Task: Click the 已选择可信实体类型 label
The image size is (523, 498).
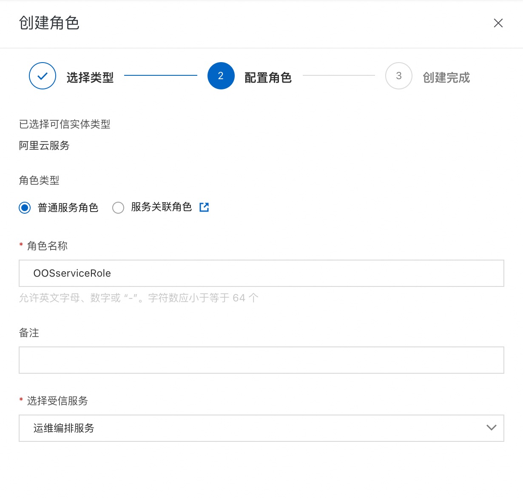Action: point(65,124)
